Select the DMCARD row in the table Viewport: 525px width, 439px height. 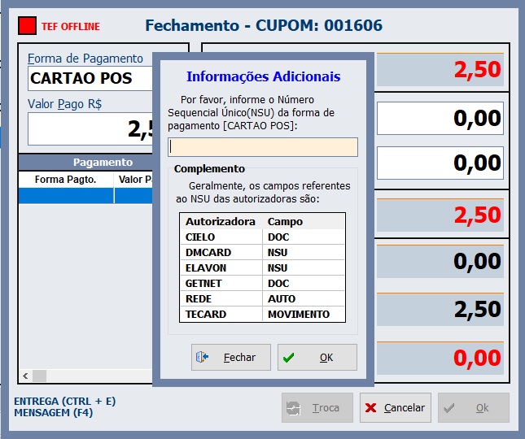262,252
